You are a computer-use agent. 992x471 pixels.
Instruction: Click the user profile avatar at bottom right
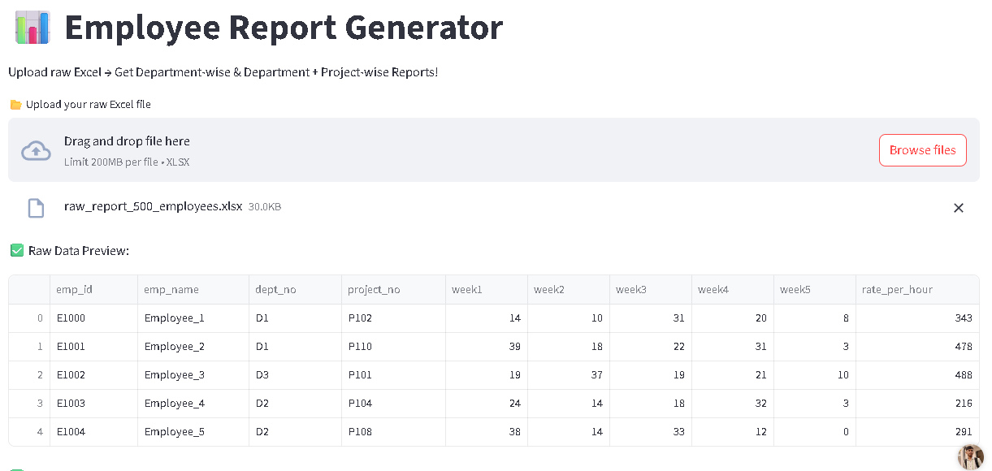[970, 456]
